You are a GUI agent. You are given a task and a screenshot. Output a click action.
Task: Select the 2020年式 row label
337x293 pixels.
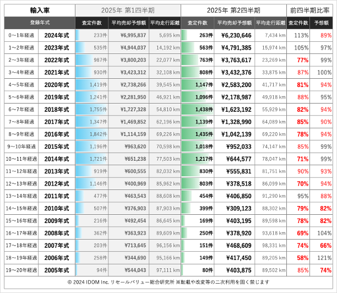[57, 85]
